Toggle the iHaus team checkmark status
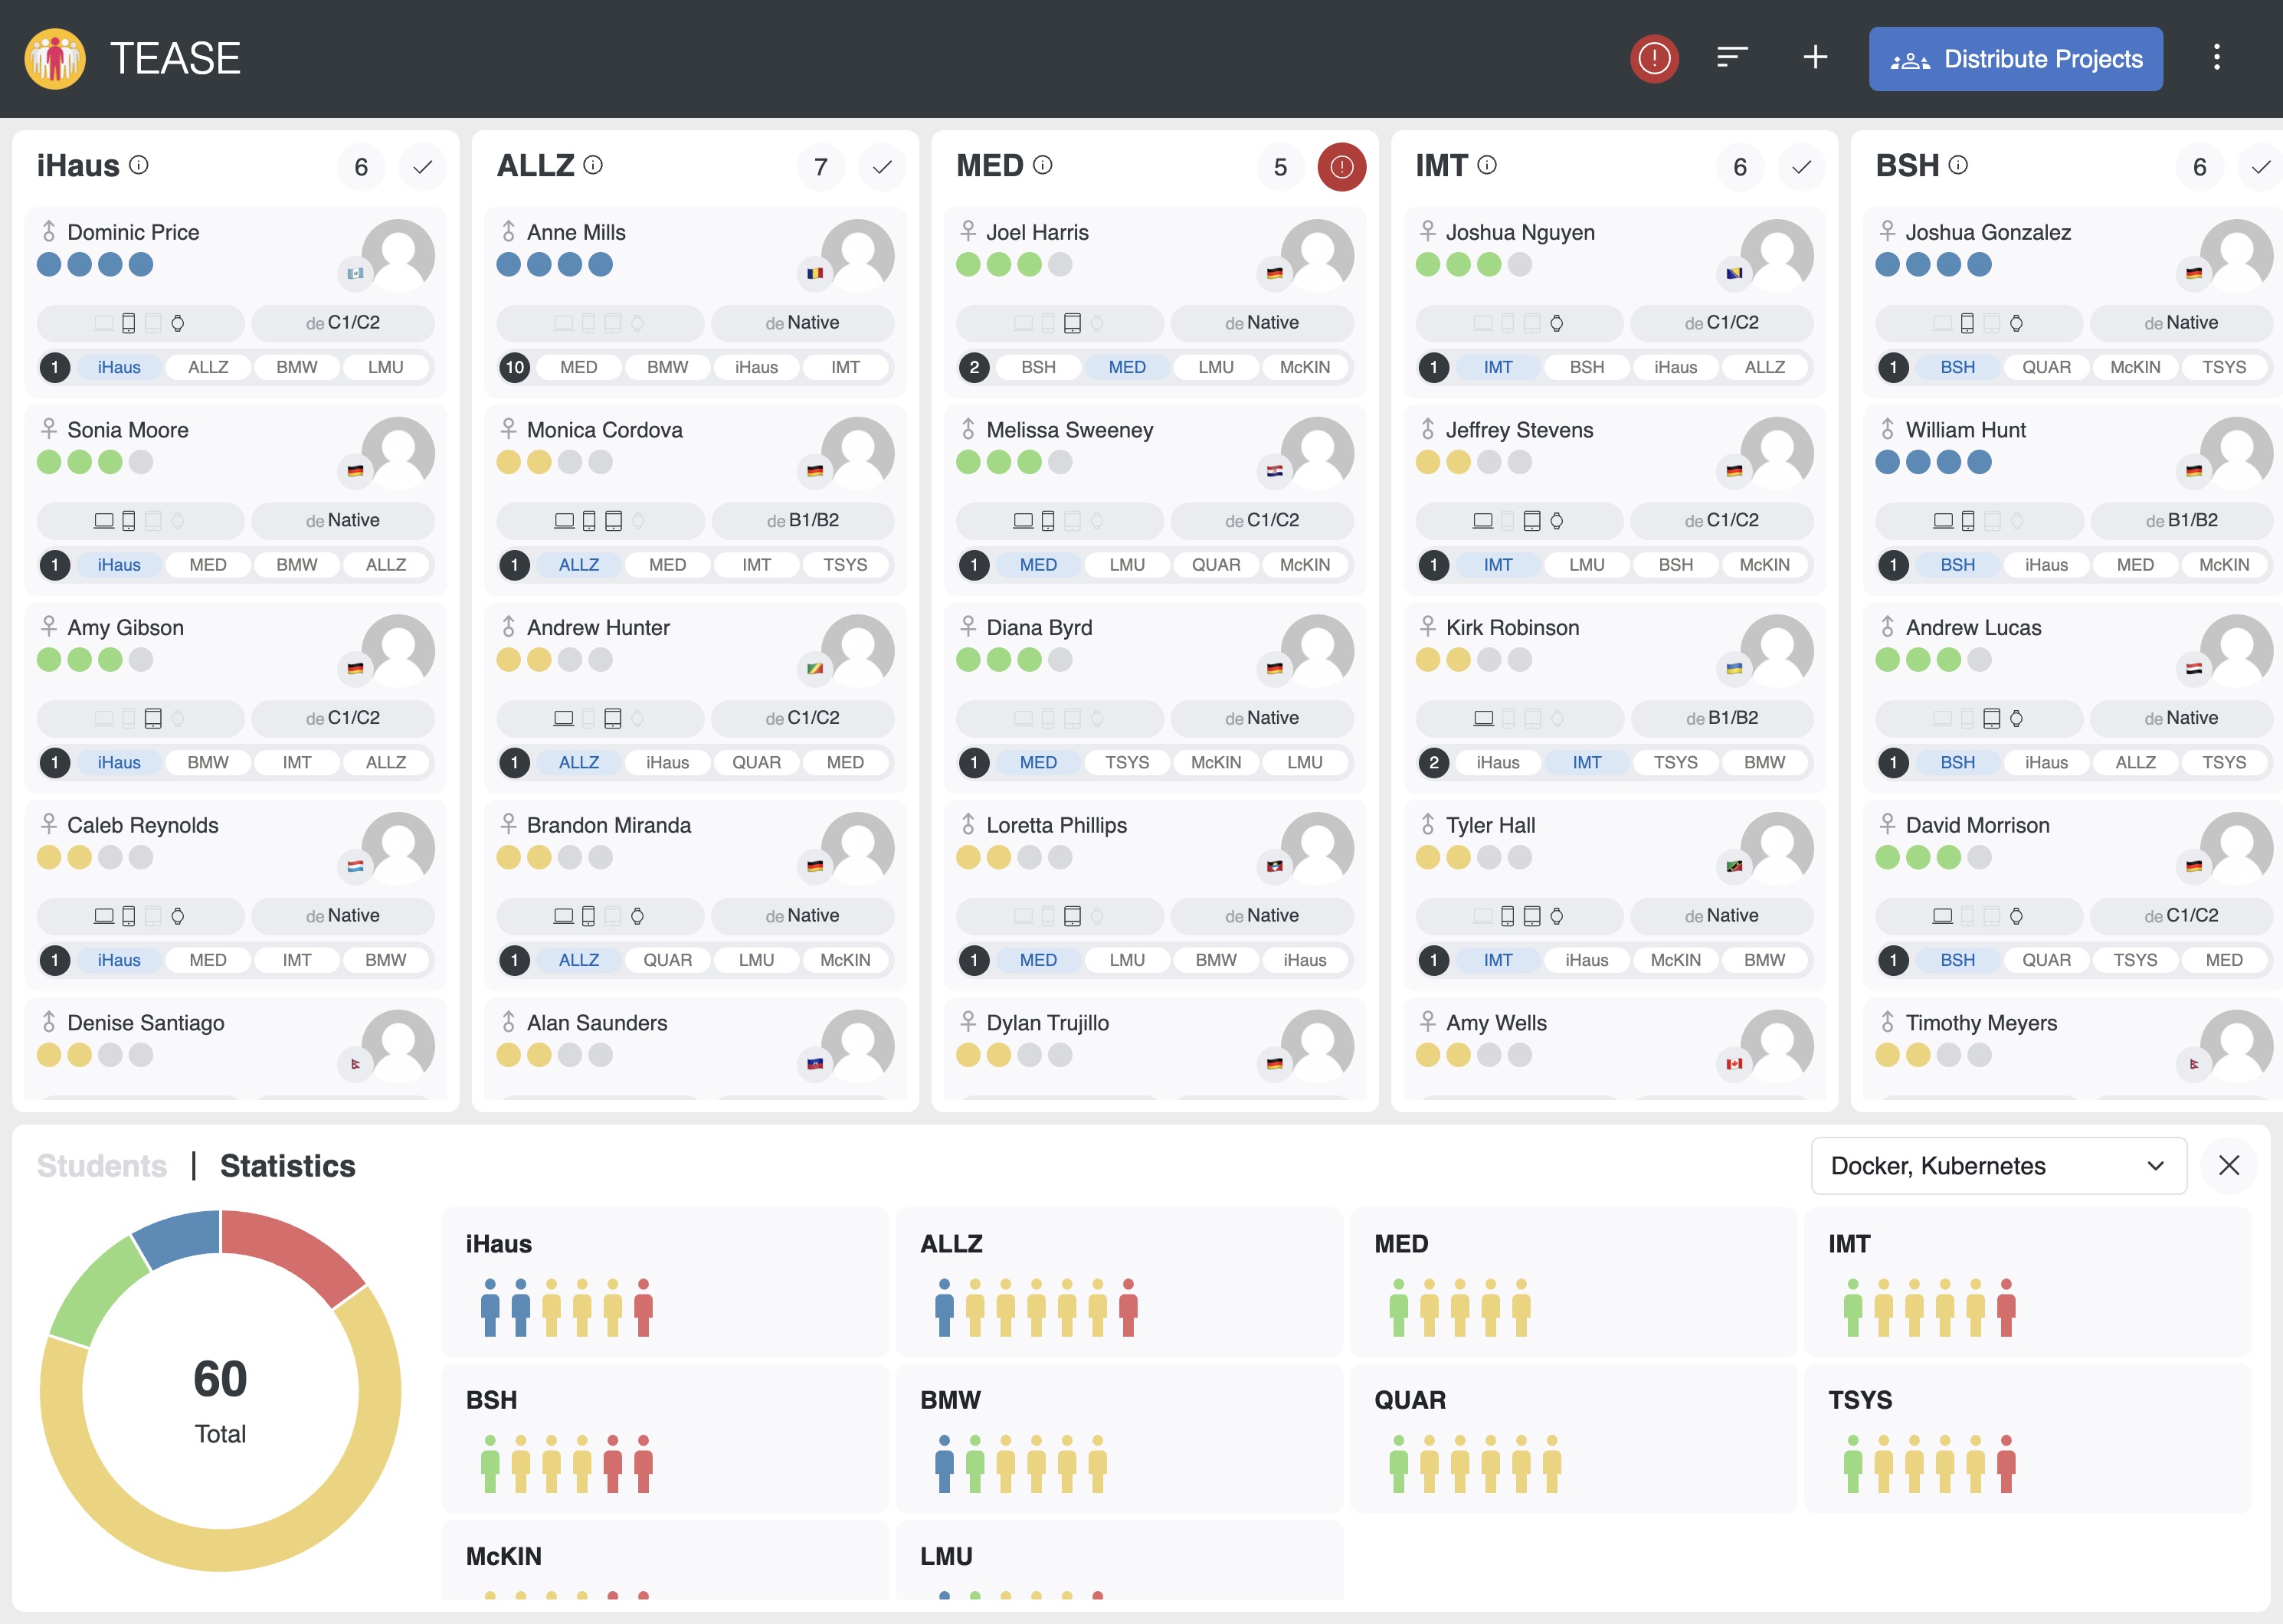 pos(422,167)
